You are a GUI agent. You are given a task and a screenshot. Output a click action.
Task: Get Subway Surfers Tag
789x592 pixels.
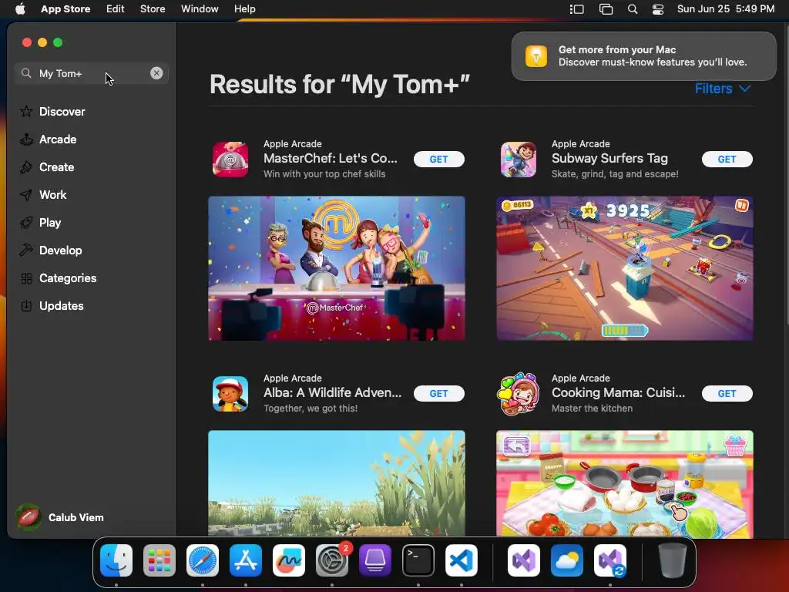click(x=727, y=159)
